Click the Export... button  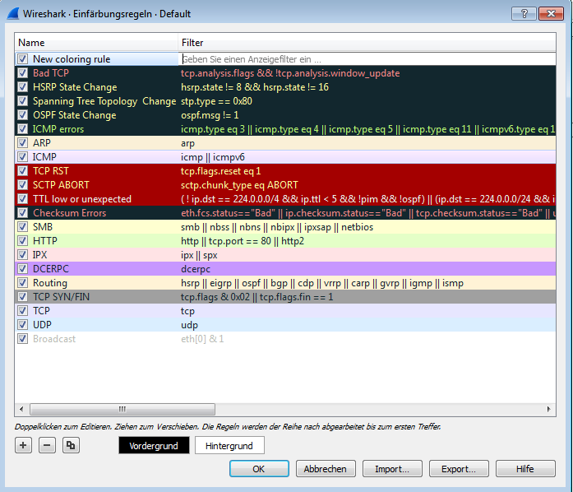coord(459,469)
